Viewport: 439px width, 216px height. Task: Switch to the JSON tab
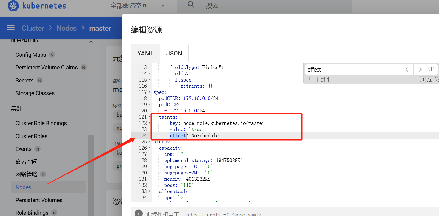tap(174, 53)
